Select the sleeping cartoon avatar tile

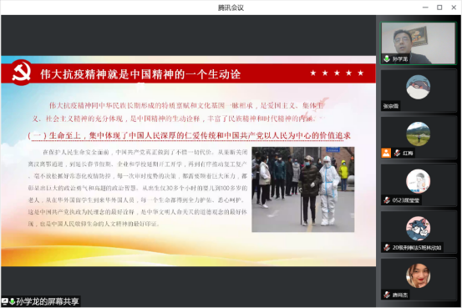[418, 90]
